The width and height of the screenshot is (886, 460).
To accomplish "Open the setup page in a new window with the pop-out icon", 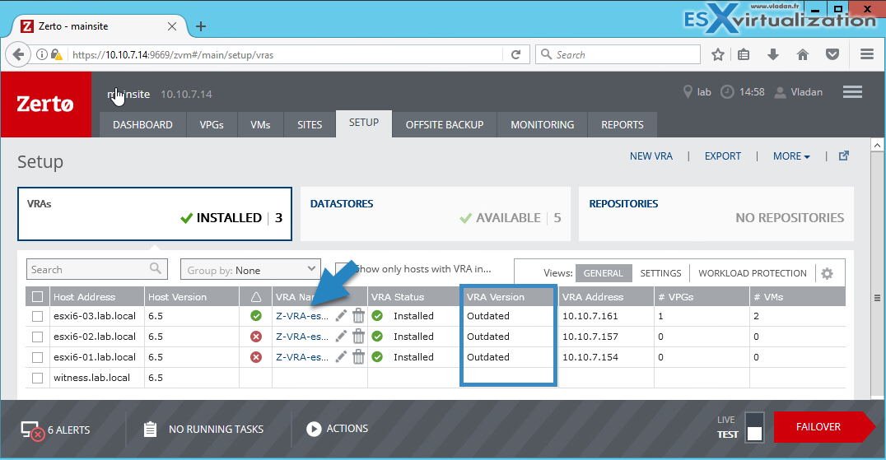I will pyautogui.click(x=844, y=156).
